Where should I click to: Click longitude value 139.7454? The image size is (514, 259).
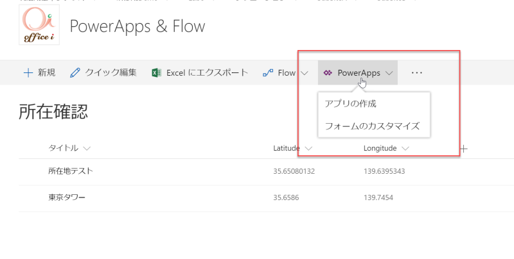pyautogui.click(x=378, y=197)
